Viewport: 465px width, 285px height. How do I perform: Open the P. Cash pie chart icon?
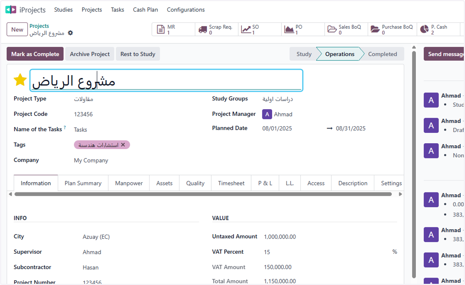click(x=425, y=29)
